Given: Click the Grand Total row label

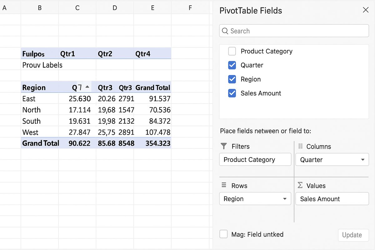Looking at the screenshot, I should click(41, 143).
